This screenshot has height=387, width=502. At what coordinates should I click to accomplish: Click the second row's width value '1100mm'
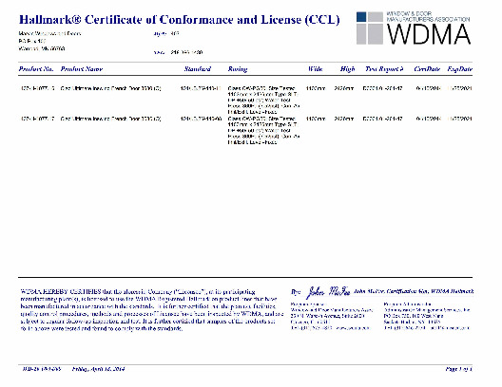[316, 119]
